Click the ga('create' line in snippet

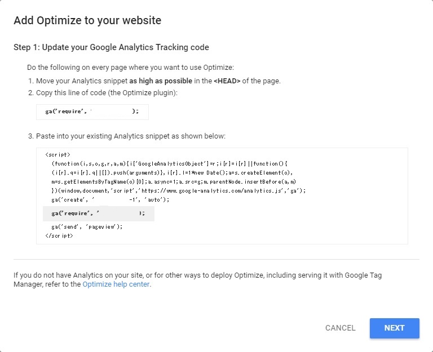110,200
